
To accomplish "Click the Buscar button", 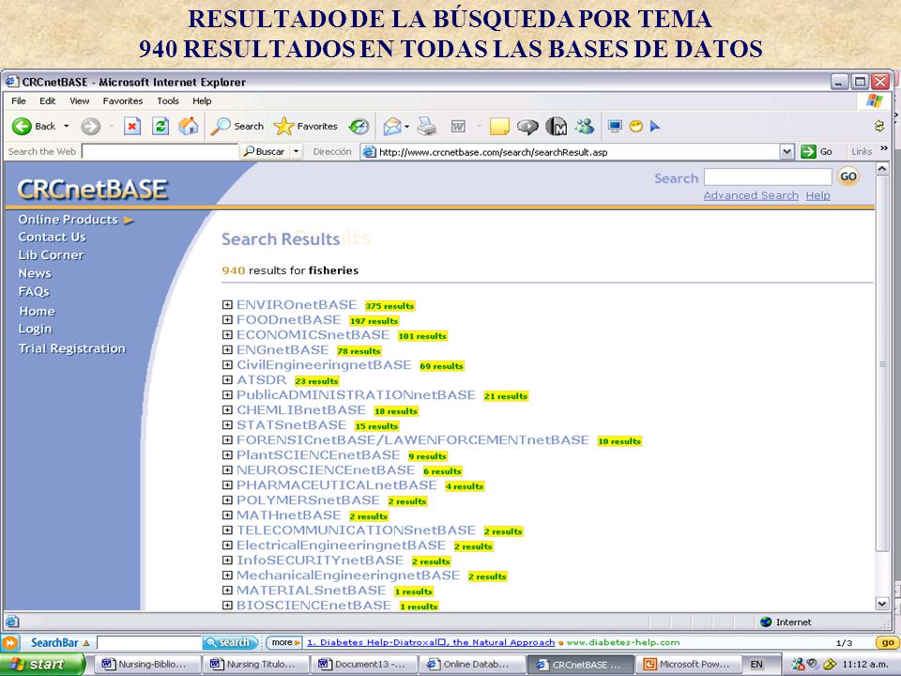I will coord(265,151).
